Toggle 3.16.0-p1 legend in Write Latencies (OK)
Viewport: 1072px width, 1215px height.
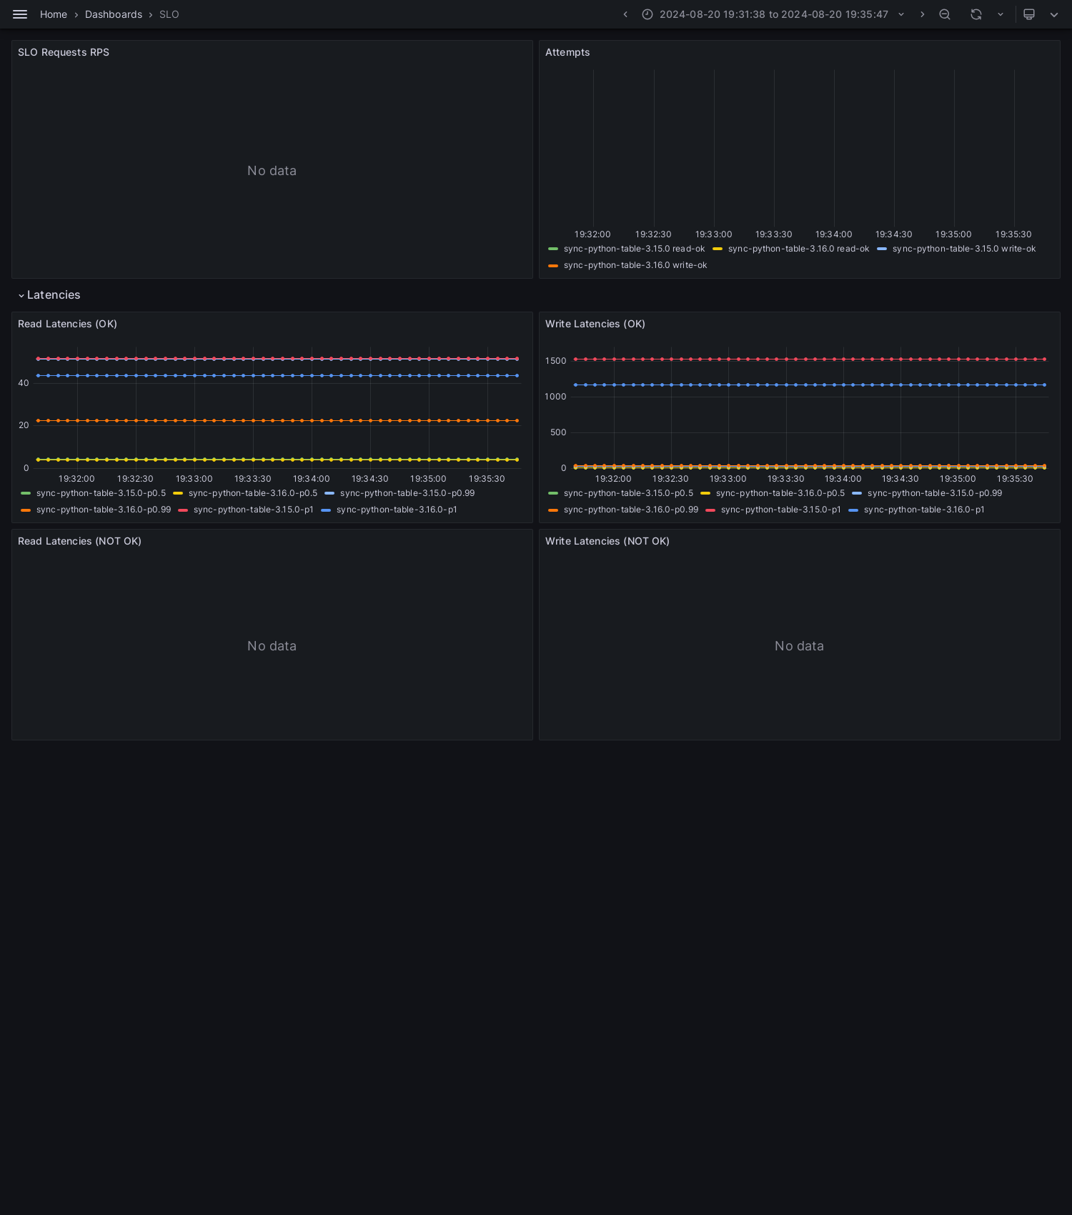tap(924, 510)
